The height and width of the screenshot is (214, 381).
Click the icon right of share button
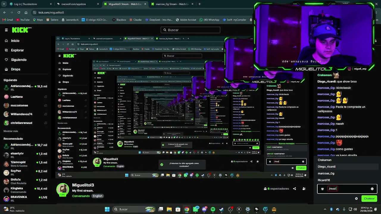(x=304, y=189)
